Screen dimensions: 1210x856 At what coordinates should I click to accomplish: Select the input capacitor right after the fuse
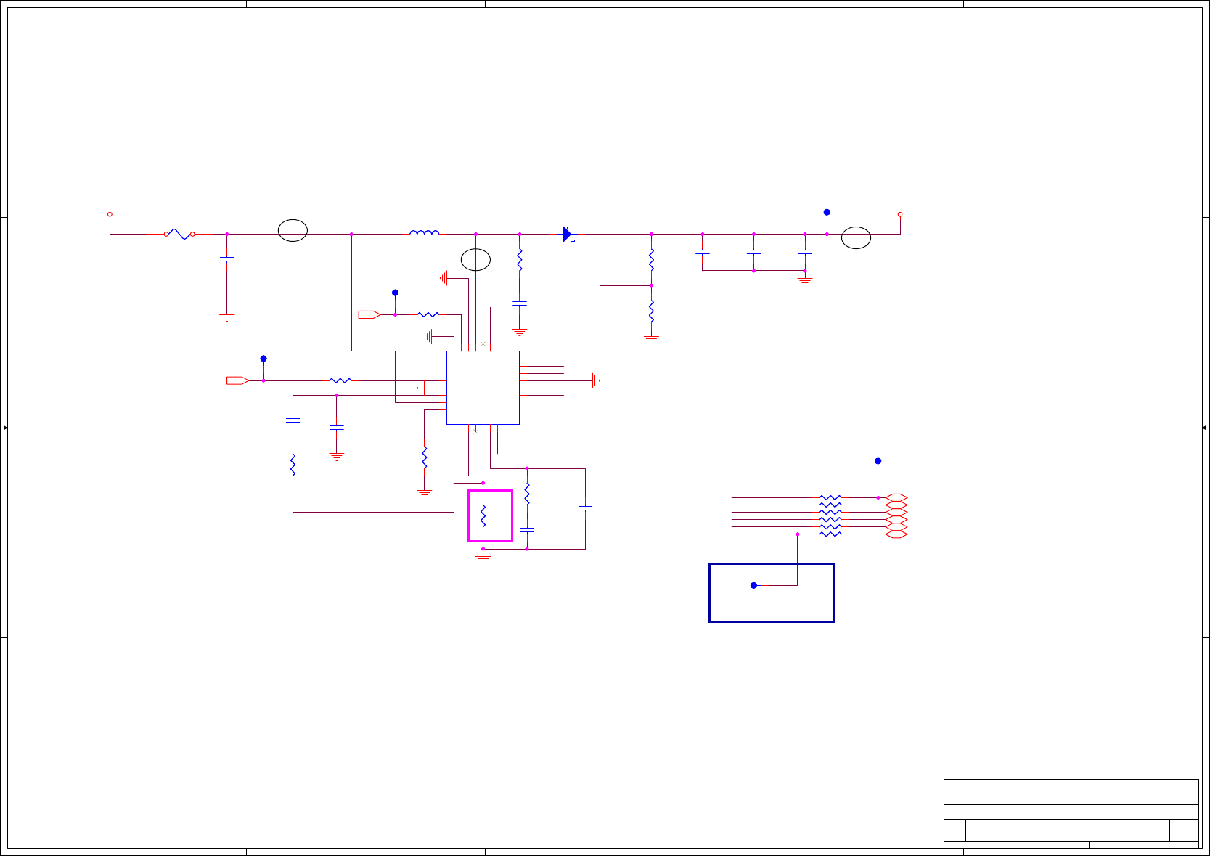[227, 259]
